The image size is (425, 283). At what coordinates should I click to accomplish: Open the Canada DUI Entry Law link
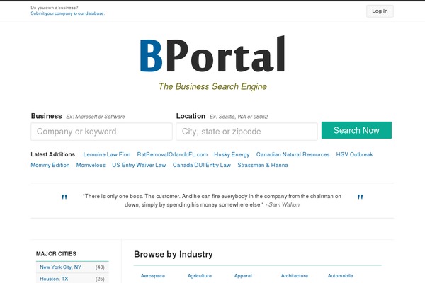pyautogui.click(x=202, y=165)
